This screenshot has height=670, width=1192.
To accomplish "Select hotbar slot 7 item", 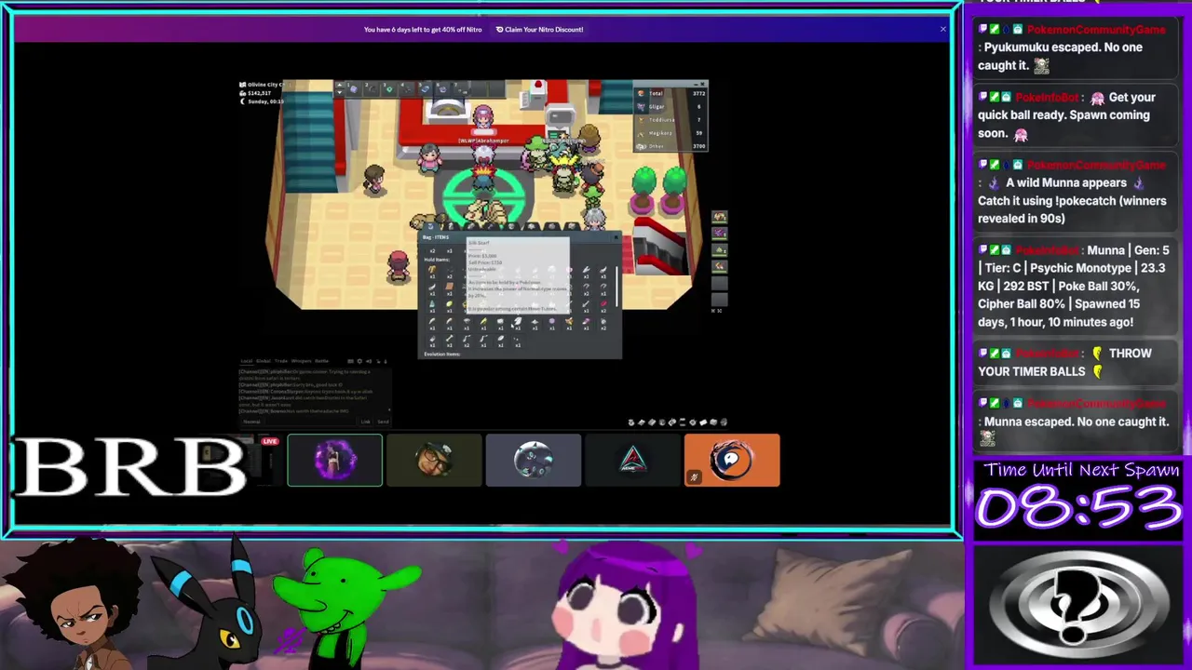I will coord(461,89).
